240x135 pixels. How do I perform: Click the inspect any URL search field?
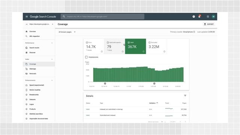[102, 16]
